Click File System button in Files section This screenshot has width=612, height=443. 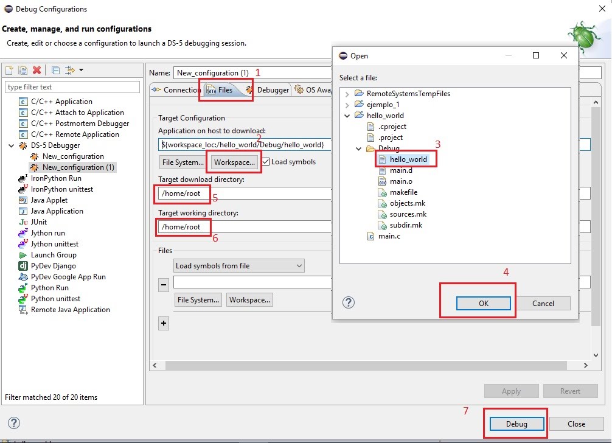click(x=198, y=300)
